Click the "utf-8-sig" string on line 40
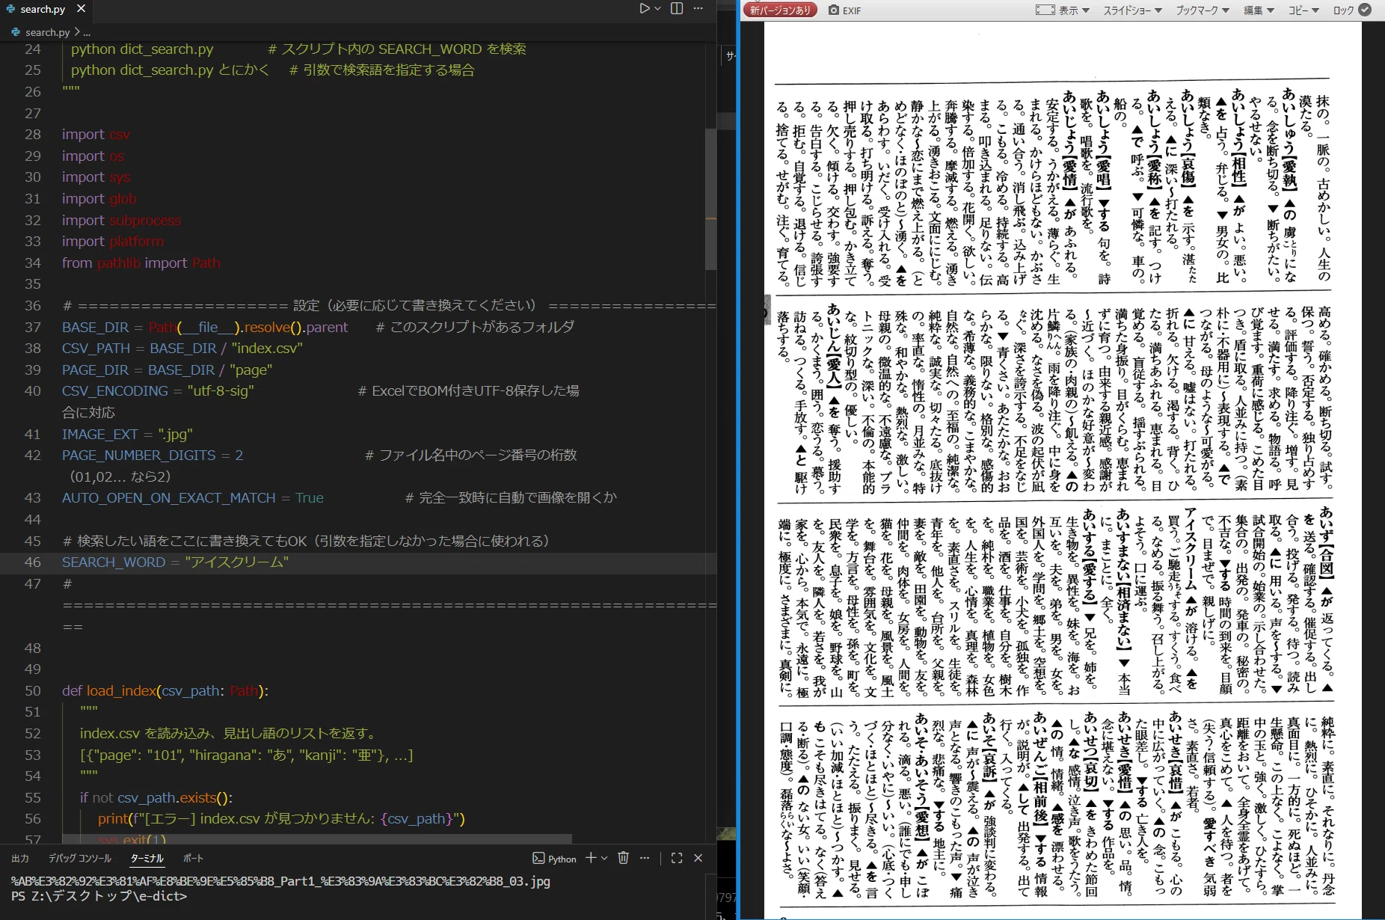1385x920 pixels. [221, 390]
